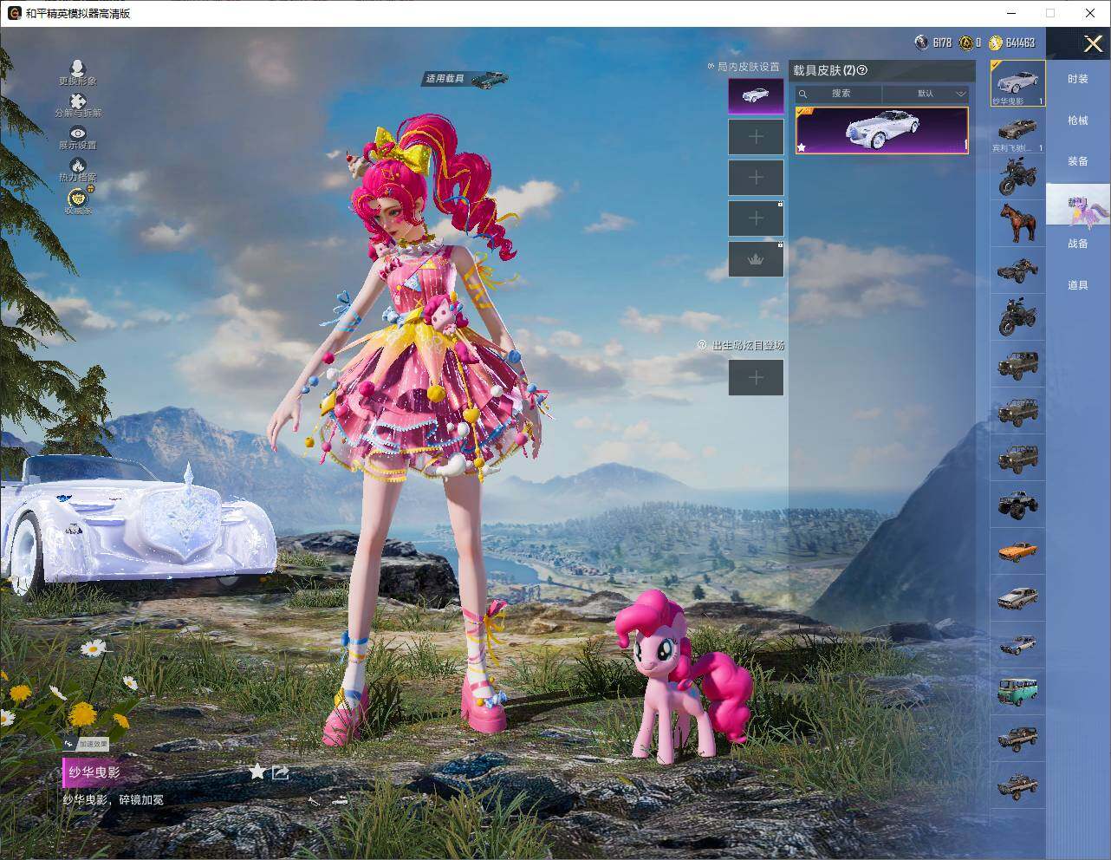Select the highlighted 载具 vehicle tab
Image resolution: width=1111 pixels, height=860 pixels.
click(x=1078, y=204)
